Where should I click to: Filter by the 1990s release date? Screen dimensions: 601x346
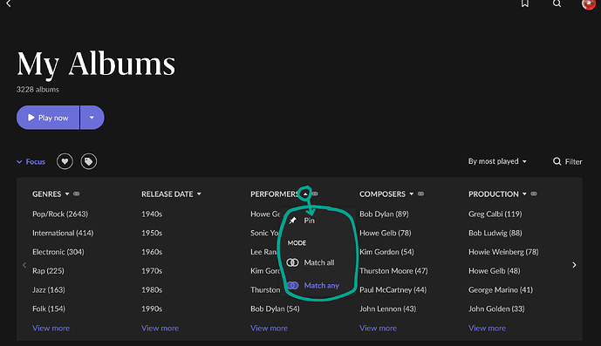pos(152,309)
